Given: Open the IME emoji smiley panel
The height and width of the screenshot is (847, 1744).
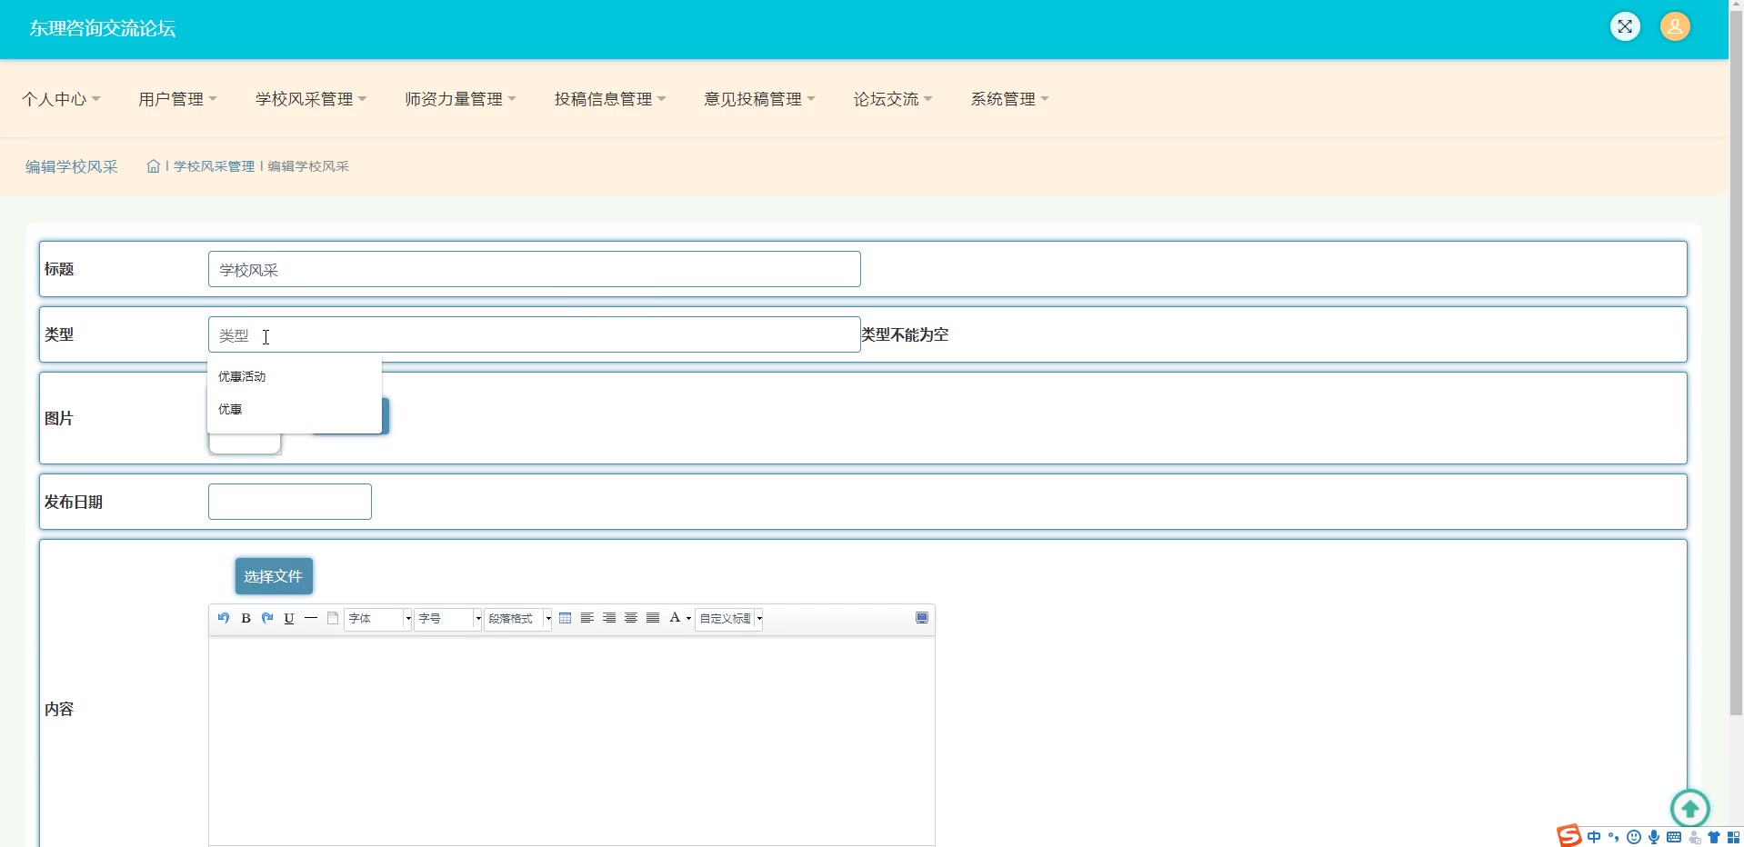Looking at the screenshot, I should [1634, 837].
